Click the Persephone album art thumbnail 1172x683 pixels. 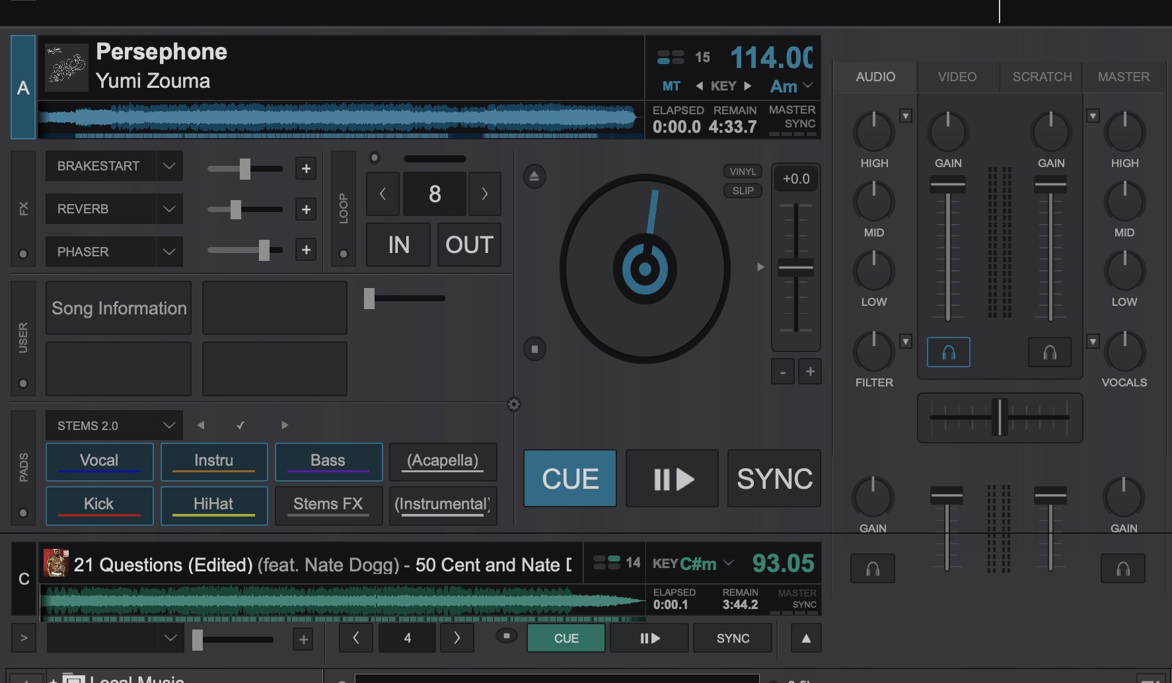pyautogui.click(x=67, y=67)
